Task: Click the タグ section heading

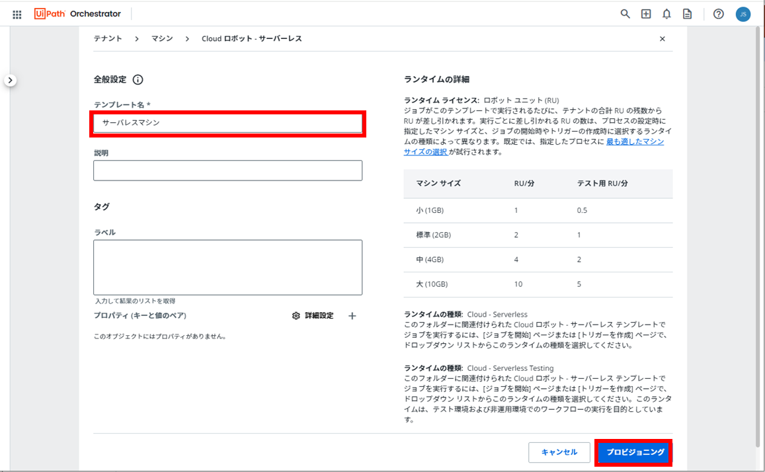Action: [x=101, y=207]
